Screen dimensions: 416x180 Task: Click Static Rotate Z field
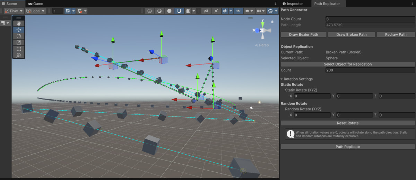pos(397,96)
